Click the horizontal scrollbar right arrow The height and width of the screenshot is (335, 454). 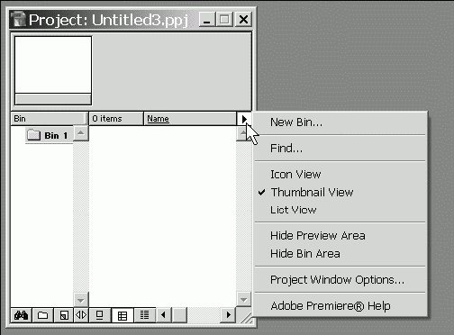[x=228, y=315]
